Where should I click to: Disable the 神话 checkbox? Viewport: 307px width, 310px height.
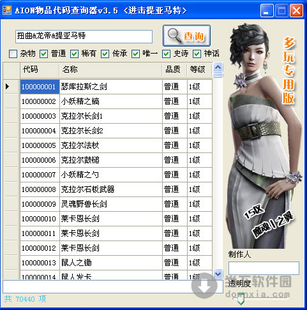coord(197,54)
